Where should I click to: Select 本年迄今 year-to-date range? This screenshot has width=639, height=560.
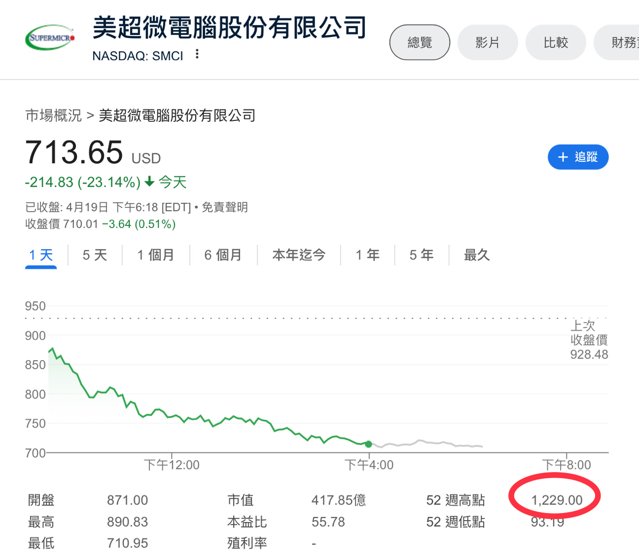coord(299,255)
